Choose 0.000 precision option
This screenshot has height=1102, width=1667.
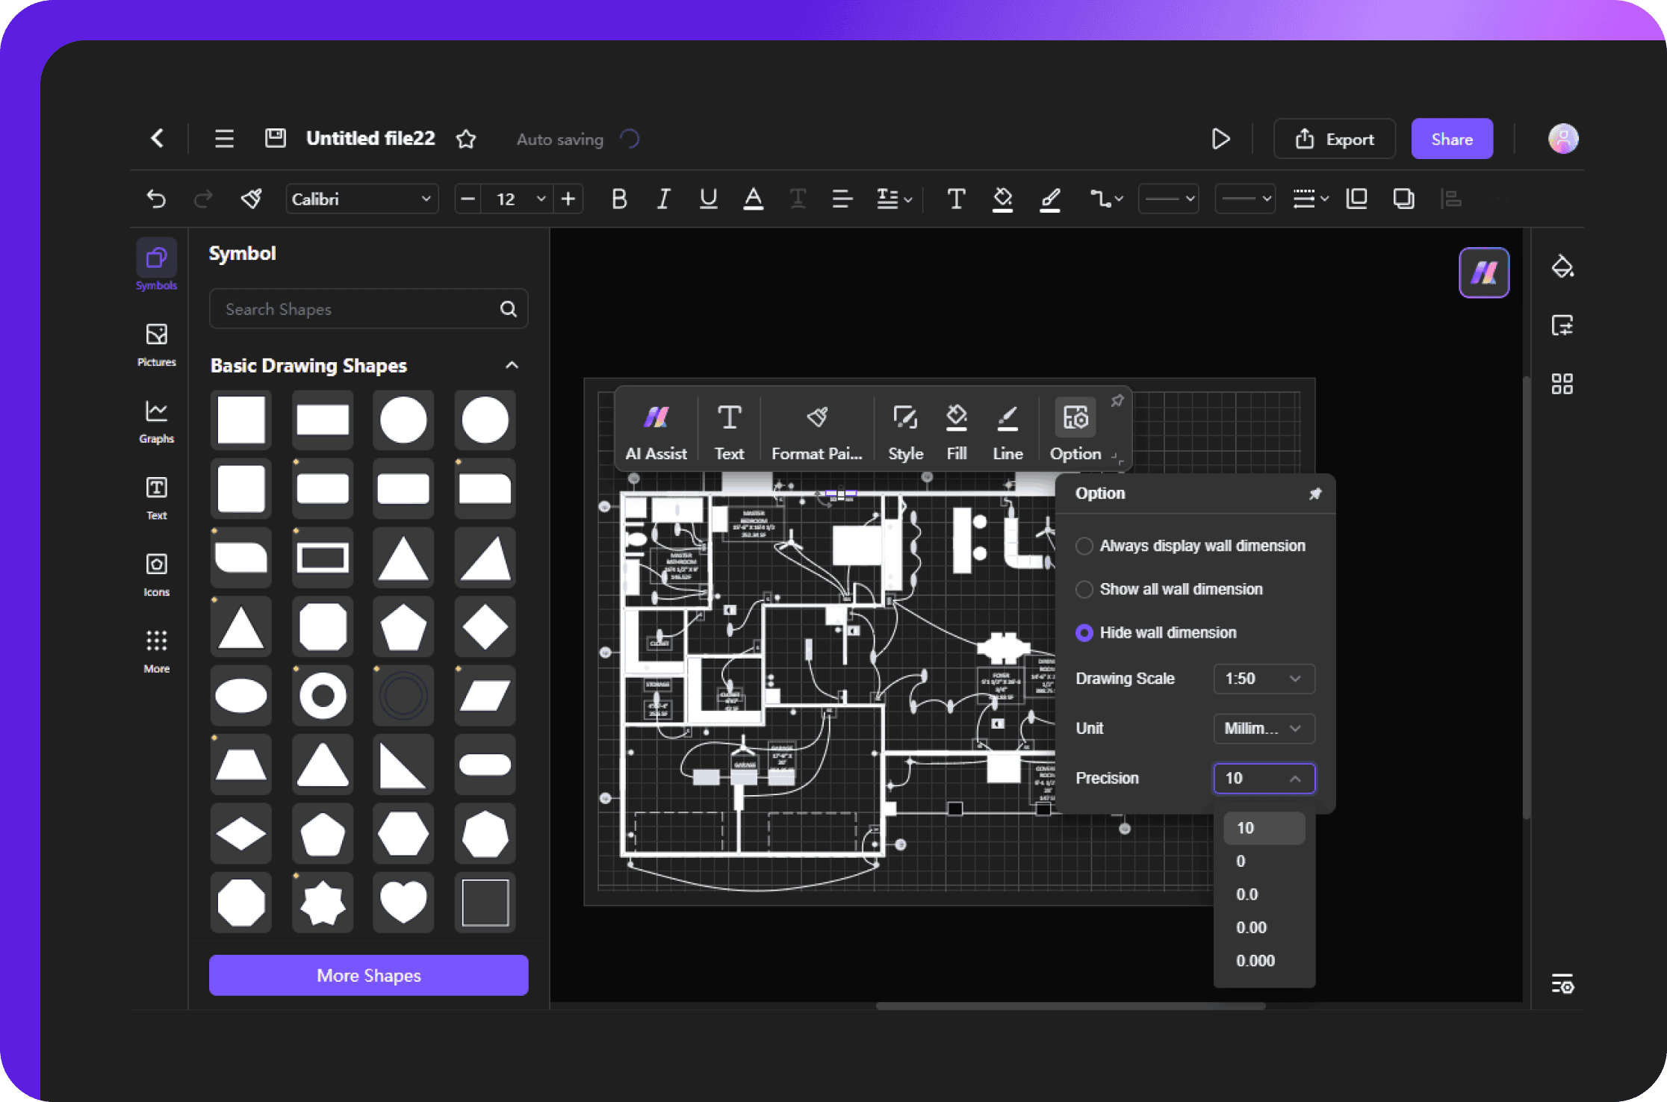(x=1255, y=961)
